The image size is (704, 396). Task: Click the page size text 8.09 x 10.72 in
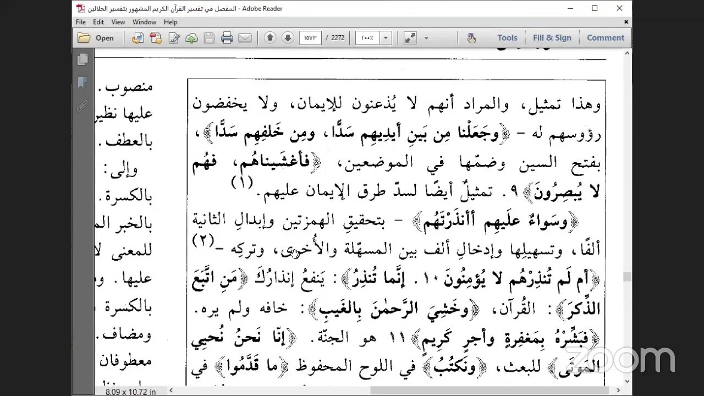131,392
